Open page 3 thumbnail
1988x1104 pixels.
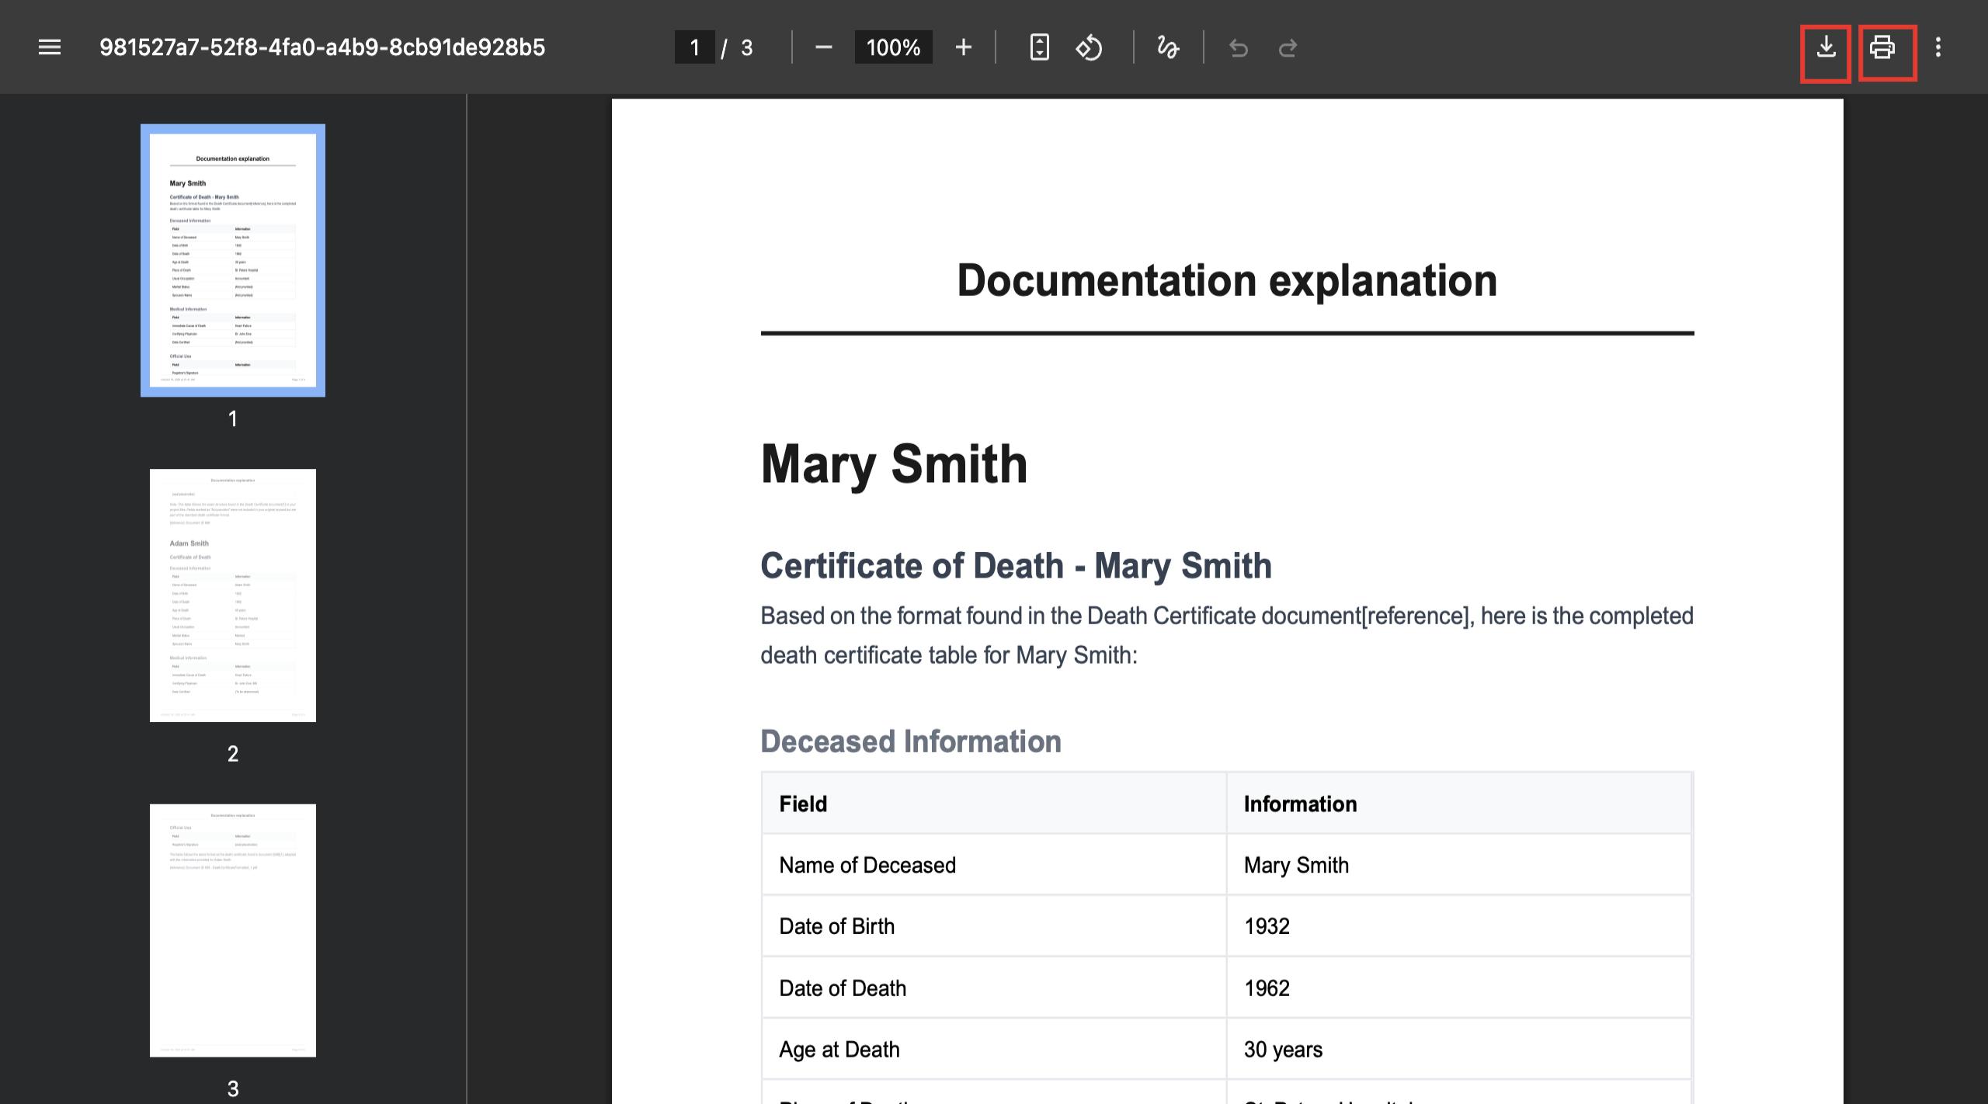coord(233,930)
